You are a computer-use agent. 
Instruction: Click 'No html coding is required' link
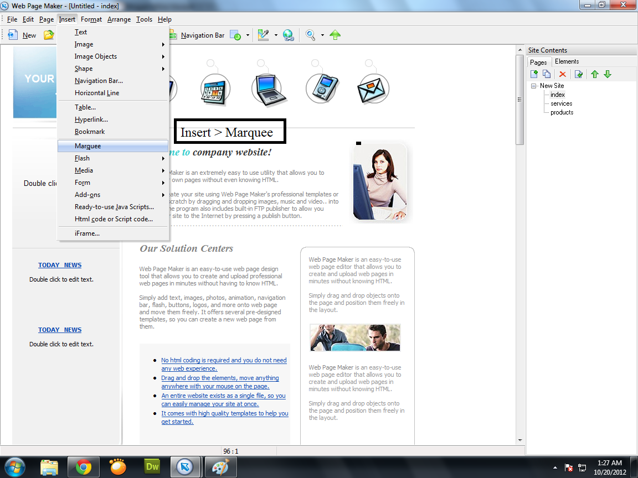point(224,364)
